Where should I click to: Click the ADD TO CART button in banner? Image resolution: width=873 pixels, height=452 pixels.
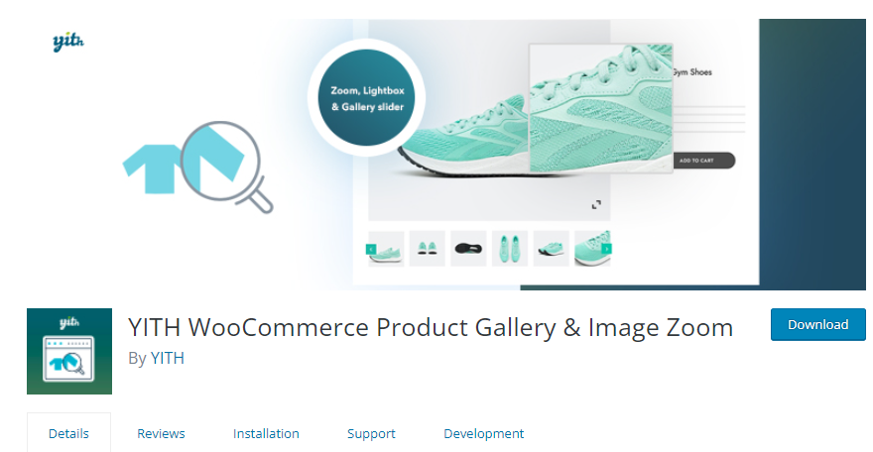(x=703, y=161)
